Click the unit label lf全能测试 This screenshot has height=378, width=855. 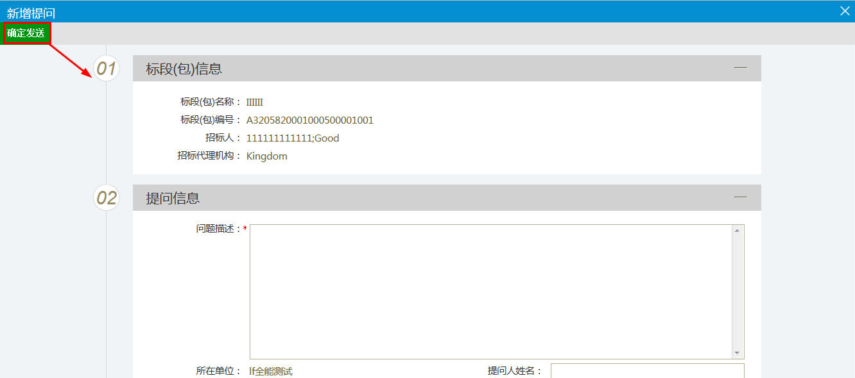pos(270,370)
